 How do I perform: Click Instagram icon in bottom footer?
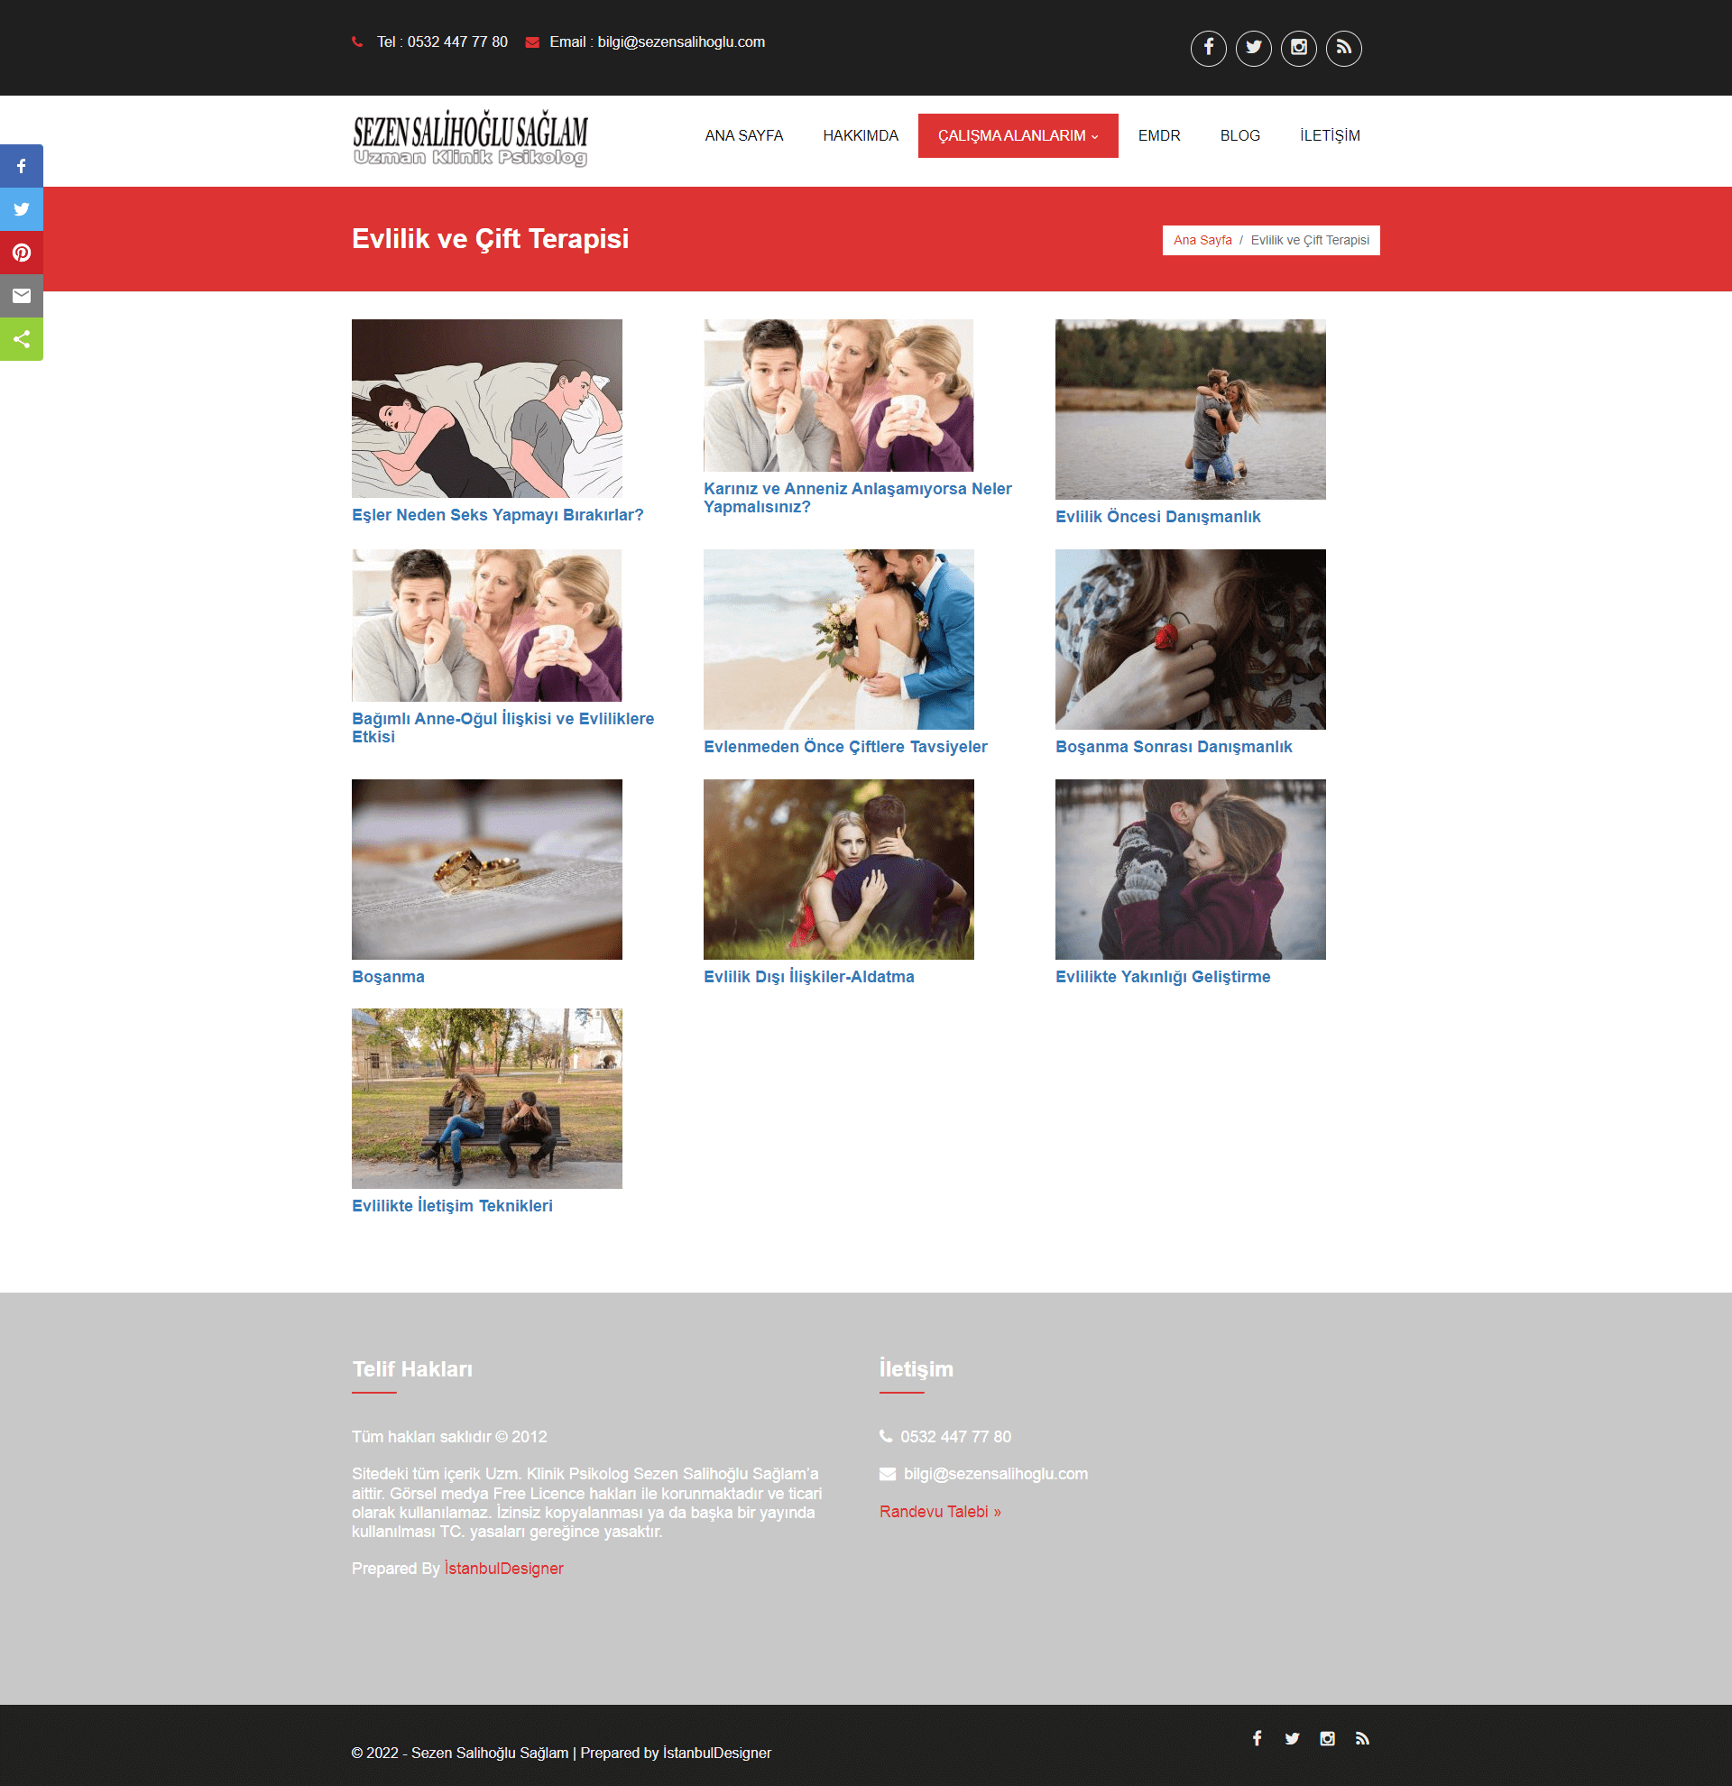(x=1328, y=1737)
